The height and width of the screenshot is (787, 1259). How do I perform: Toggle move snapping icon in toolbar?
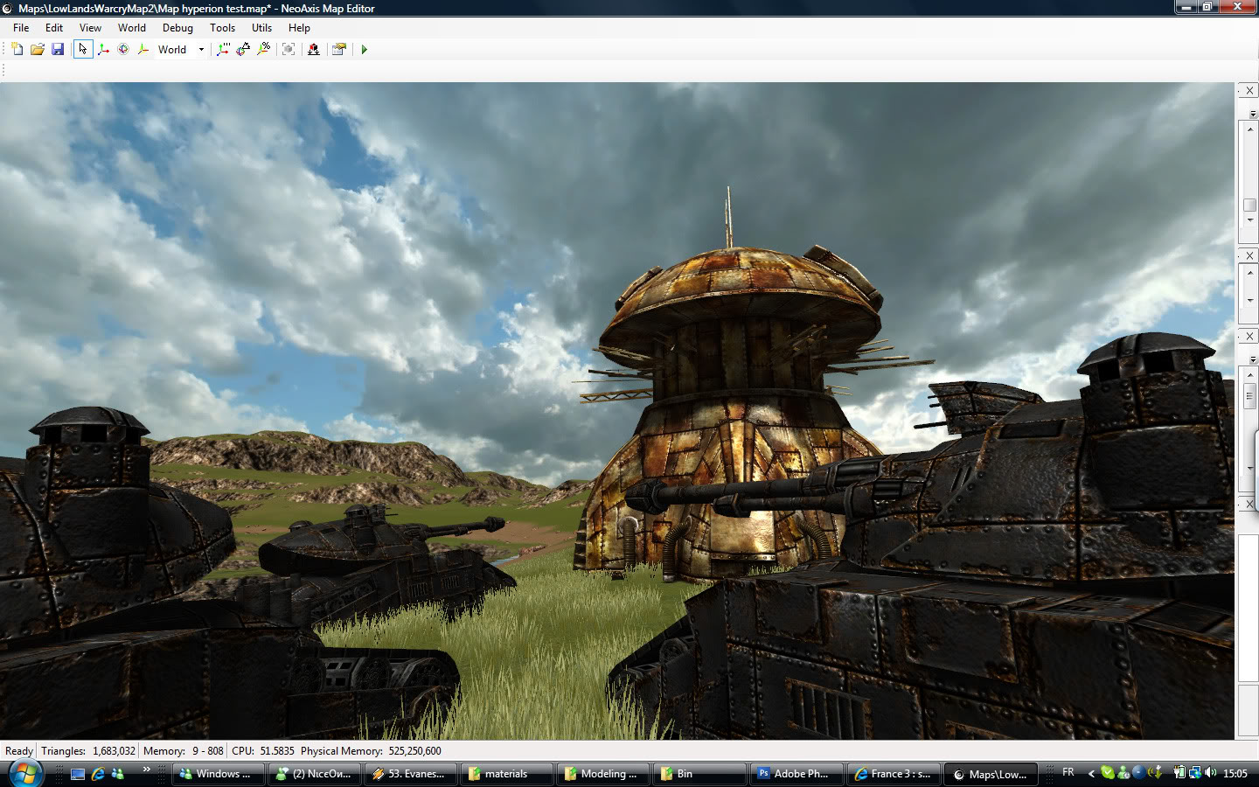click(223, 50)
